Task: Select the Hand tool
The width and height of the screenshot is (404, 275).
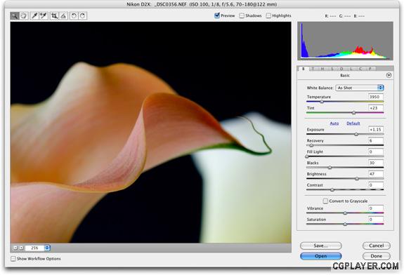Action: pos(24,16)
